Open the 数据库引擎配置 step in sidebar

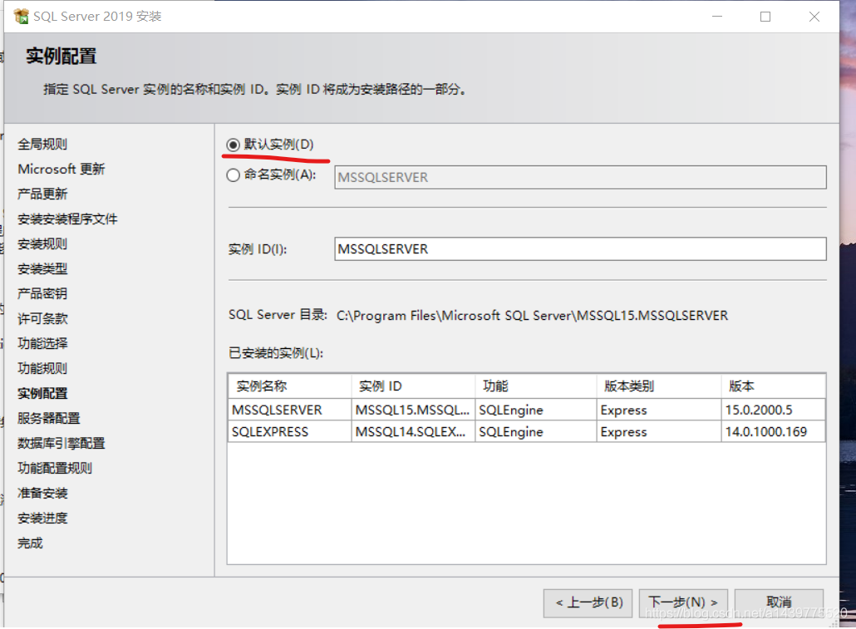61,444
